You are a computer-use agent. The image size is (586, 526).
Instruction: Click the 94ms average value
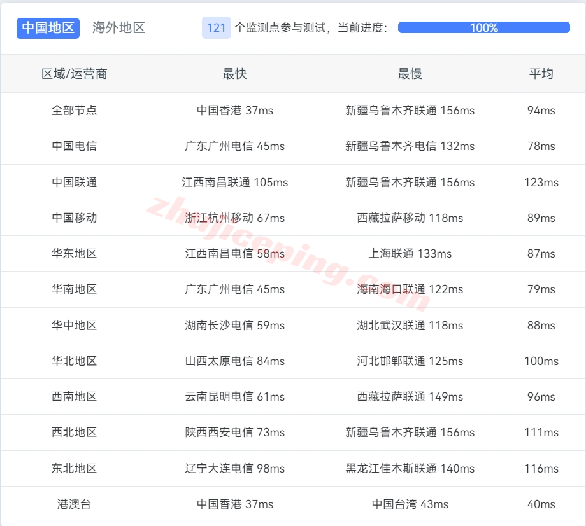pos(541,111)
